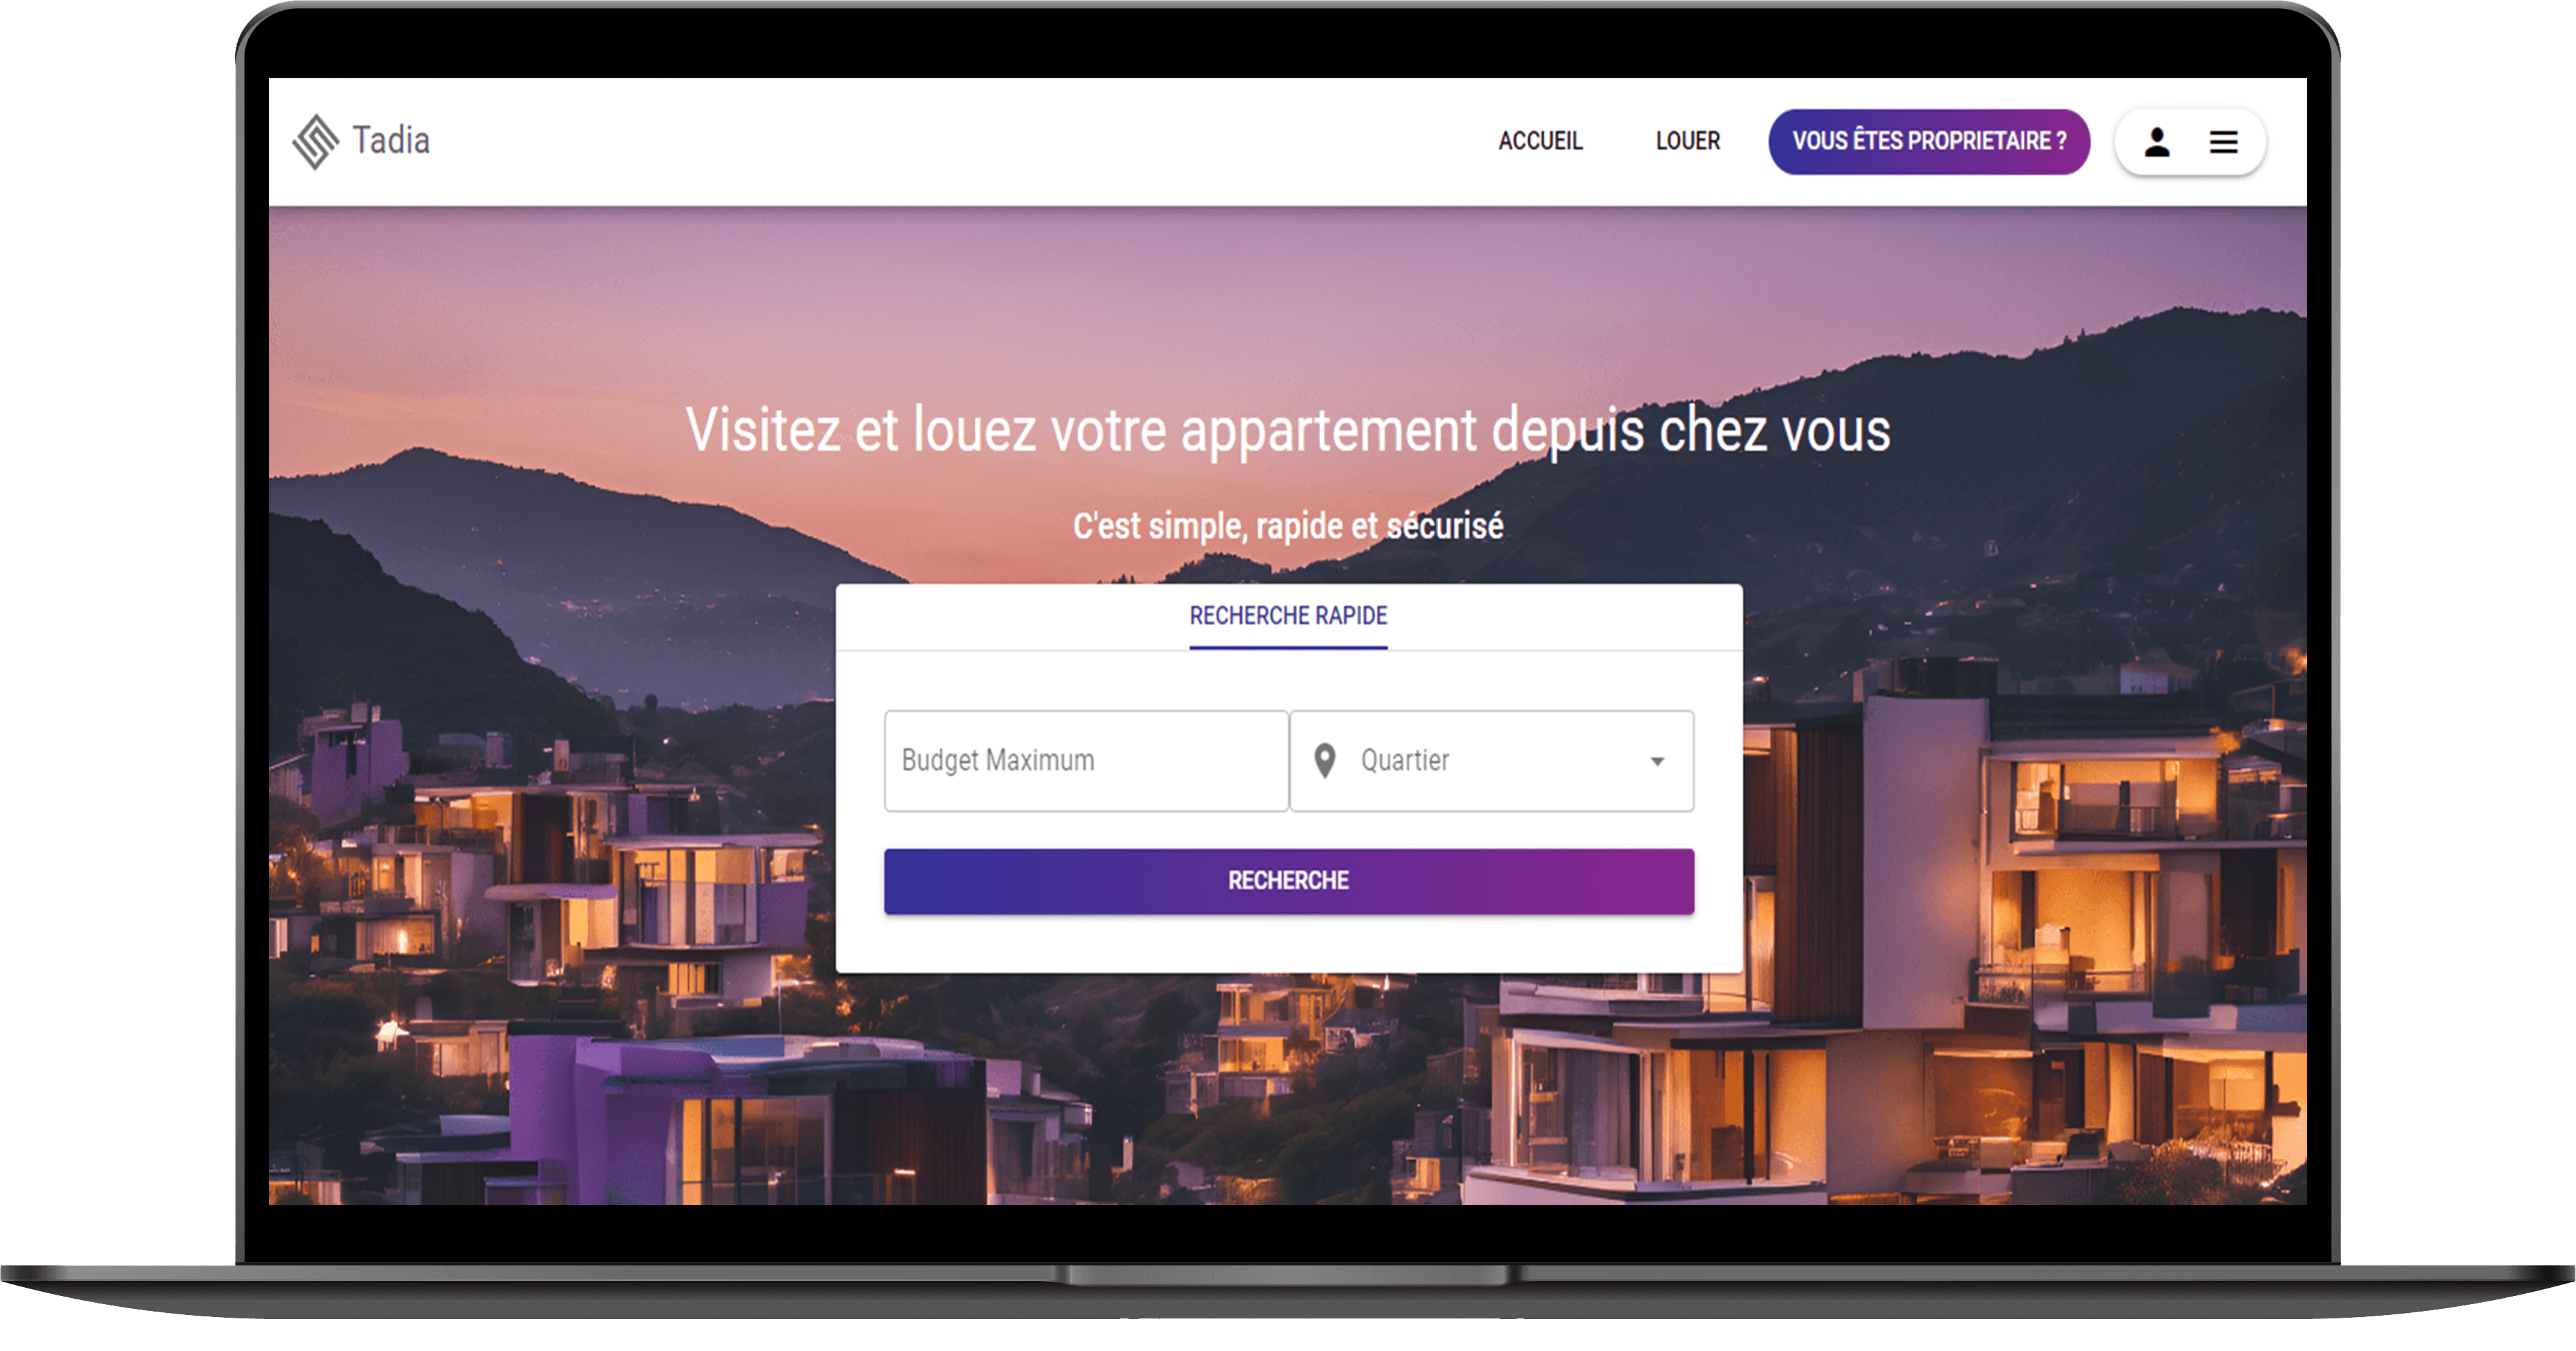
Task: Switch to the RECHERCHE RAPIDE tab
Action: pyautogui.click(x=1288, y=616)
